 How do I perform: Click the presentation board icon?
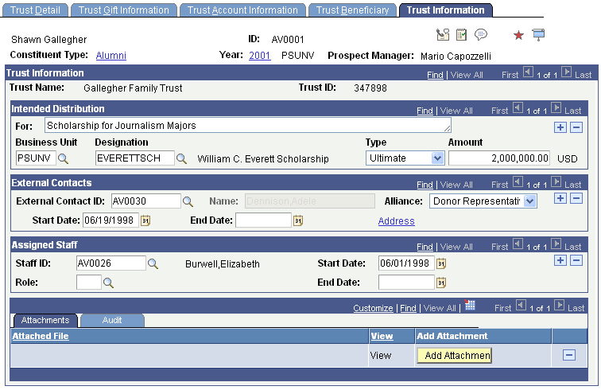[538, 35]
